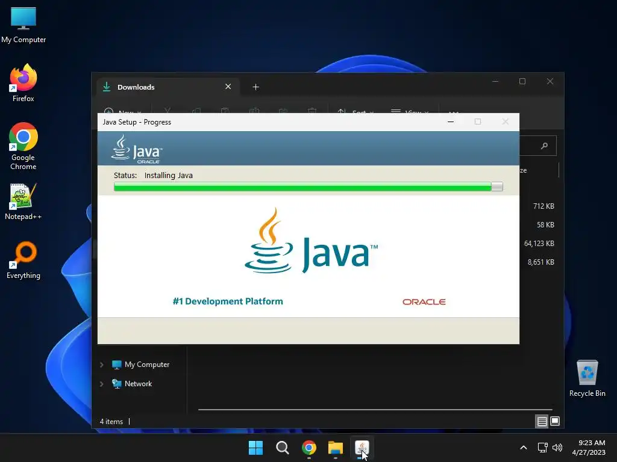Screen dimensions: 617x462
Task: Open Google Chrome desktop shortcut
Action: pos(23,146)
